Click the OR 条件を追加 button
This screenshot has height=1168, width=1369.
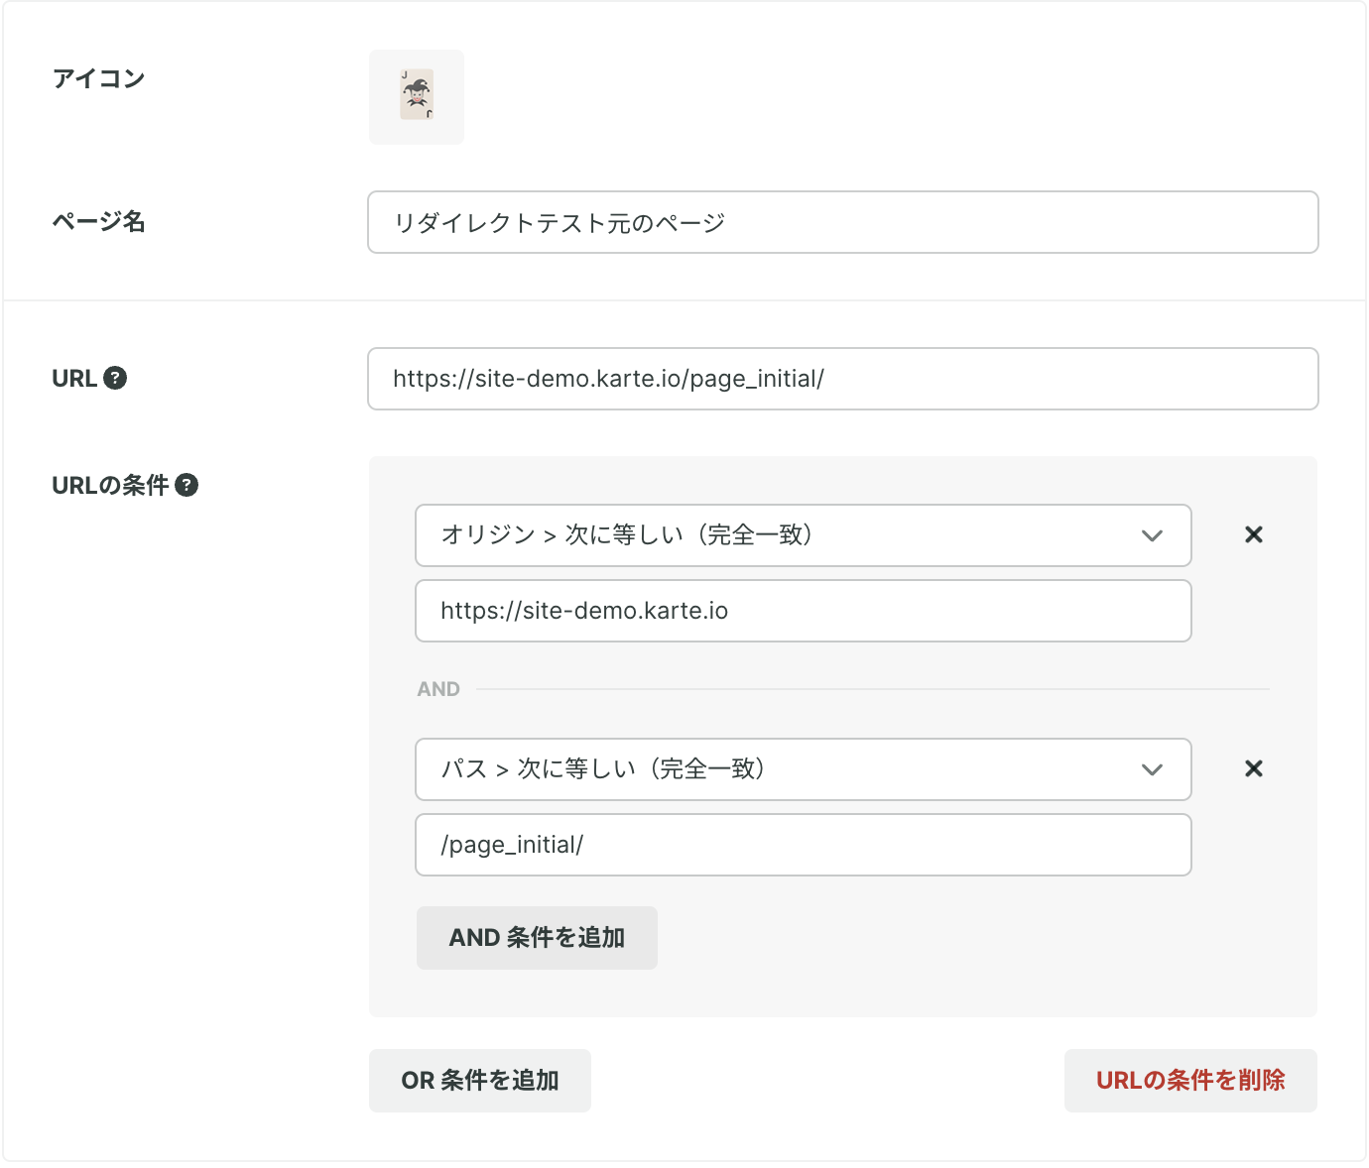click(480, 1081)
